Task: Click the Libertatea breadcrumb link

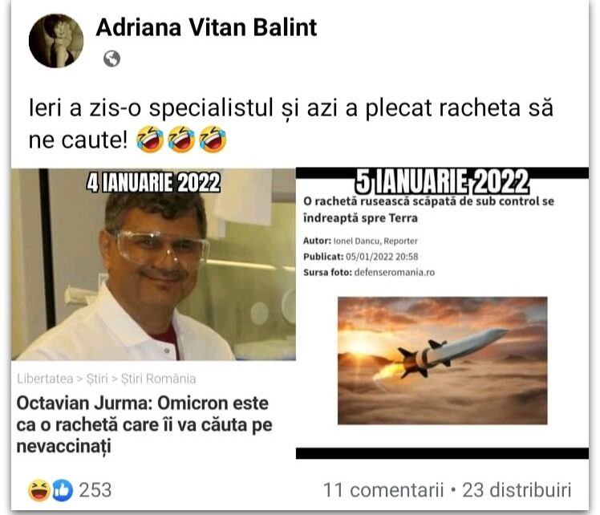Action: click(x=45, y=379)
